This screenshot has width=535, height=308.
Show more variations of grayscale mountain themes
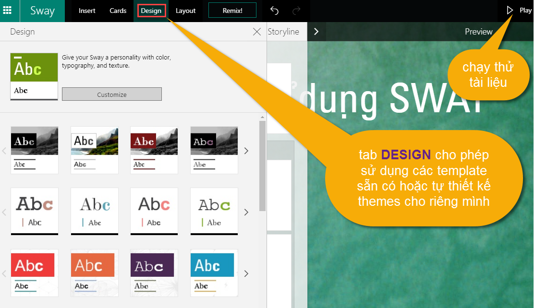pos(246,151)
